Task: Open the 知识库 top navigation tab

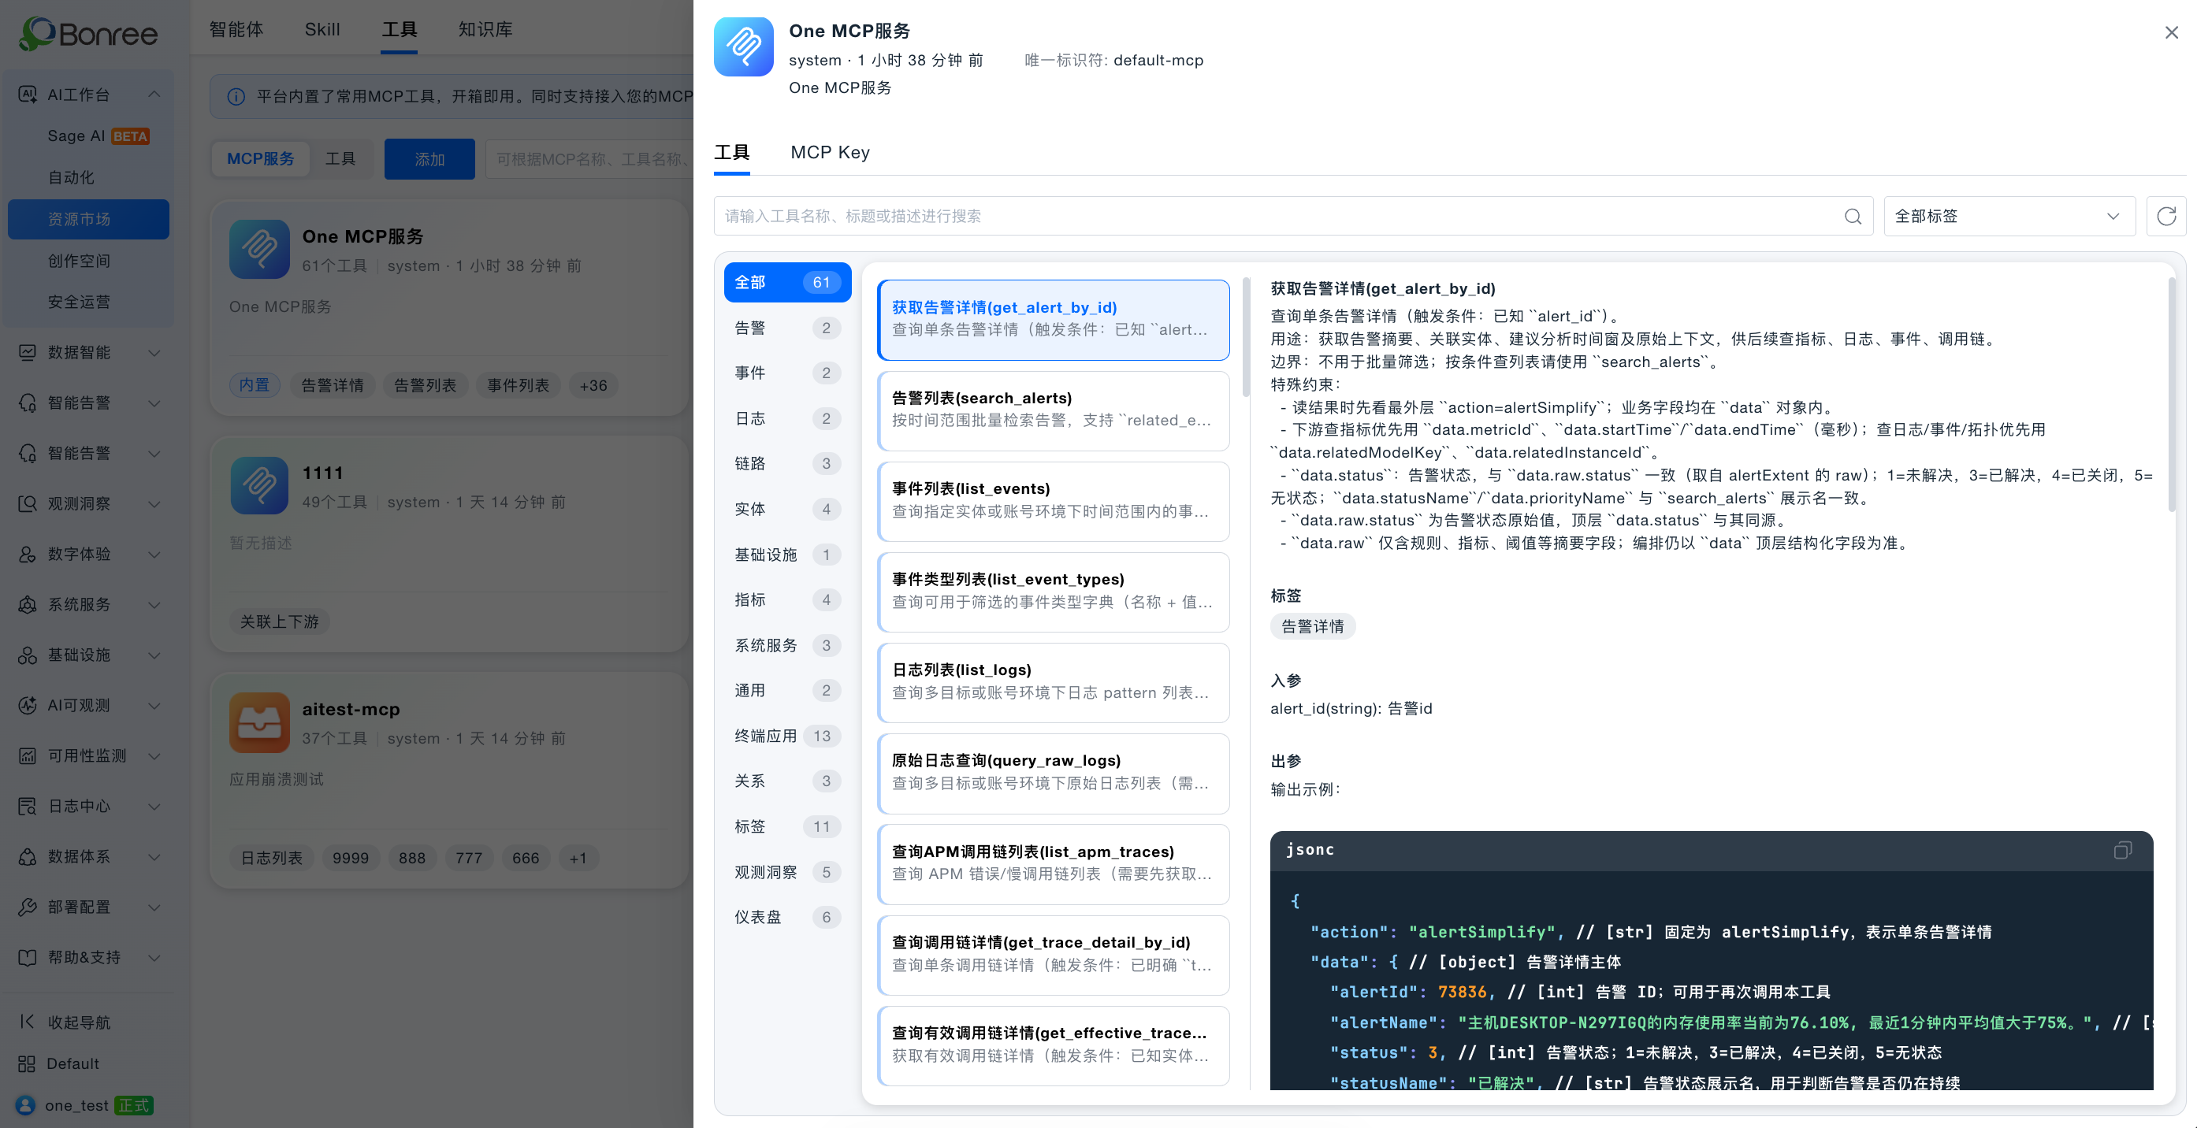Action: tap(485, 29)
